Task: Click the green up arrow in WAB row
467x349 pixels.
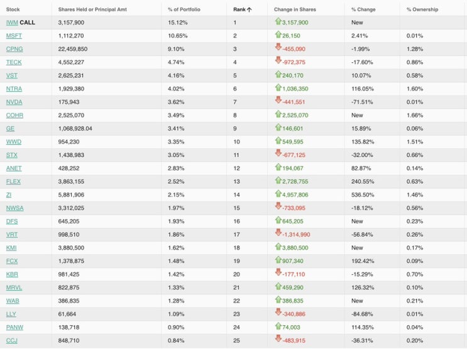Action: coord(278,300)
